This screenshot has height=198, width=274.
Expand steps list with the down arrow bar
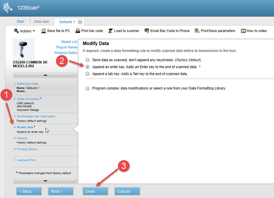[46, 181]
